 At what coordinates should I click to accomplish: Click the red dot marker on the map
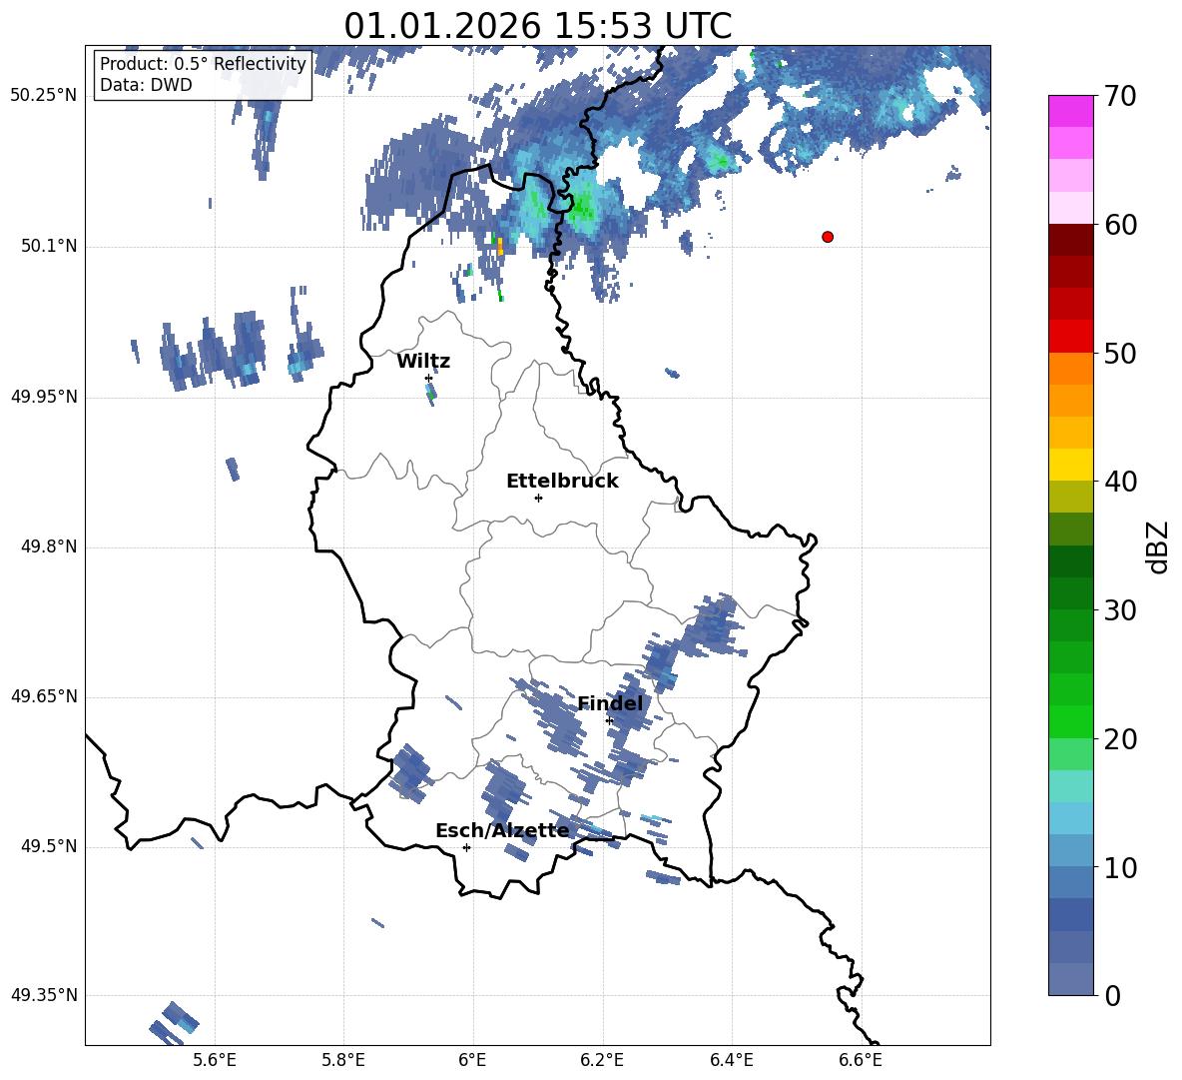pos(827,237)
